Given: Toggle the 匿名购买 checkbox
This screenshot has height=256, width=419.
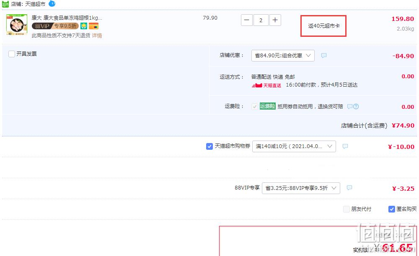Looking at the screenshot, I should coord(391,209).
